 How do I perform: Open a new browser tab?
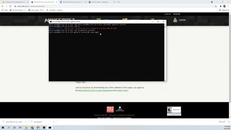click(119, 2)
